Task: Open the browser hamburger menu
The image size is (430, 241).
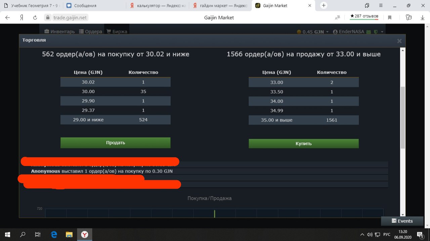Action: coord(381,5)
